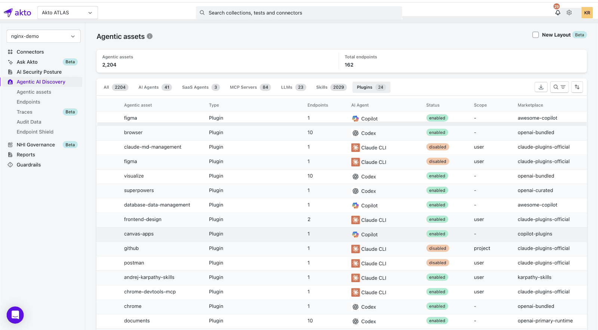Image resolution: width=598 pixels, height=330 pixels.
Task: Open Connectors in the sidebar
Action: coord(30,52)
